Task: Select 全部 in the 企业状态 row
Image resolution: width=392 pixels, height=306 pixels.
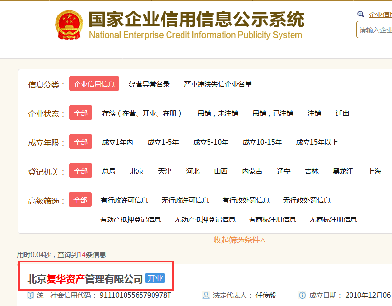Action: coord(81,113)
